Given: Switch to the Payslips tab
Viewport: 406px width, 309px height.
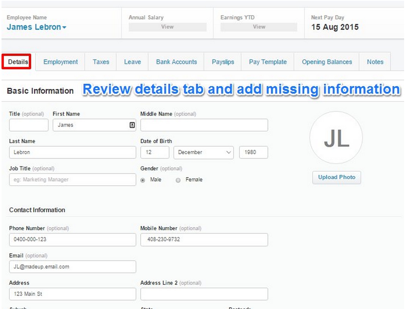Looking at the screenshot, I should tap(223, 62).
